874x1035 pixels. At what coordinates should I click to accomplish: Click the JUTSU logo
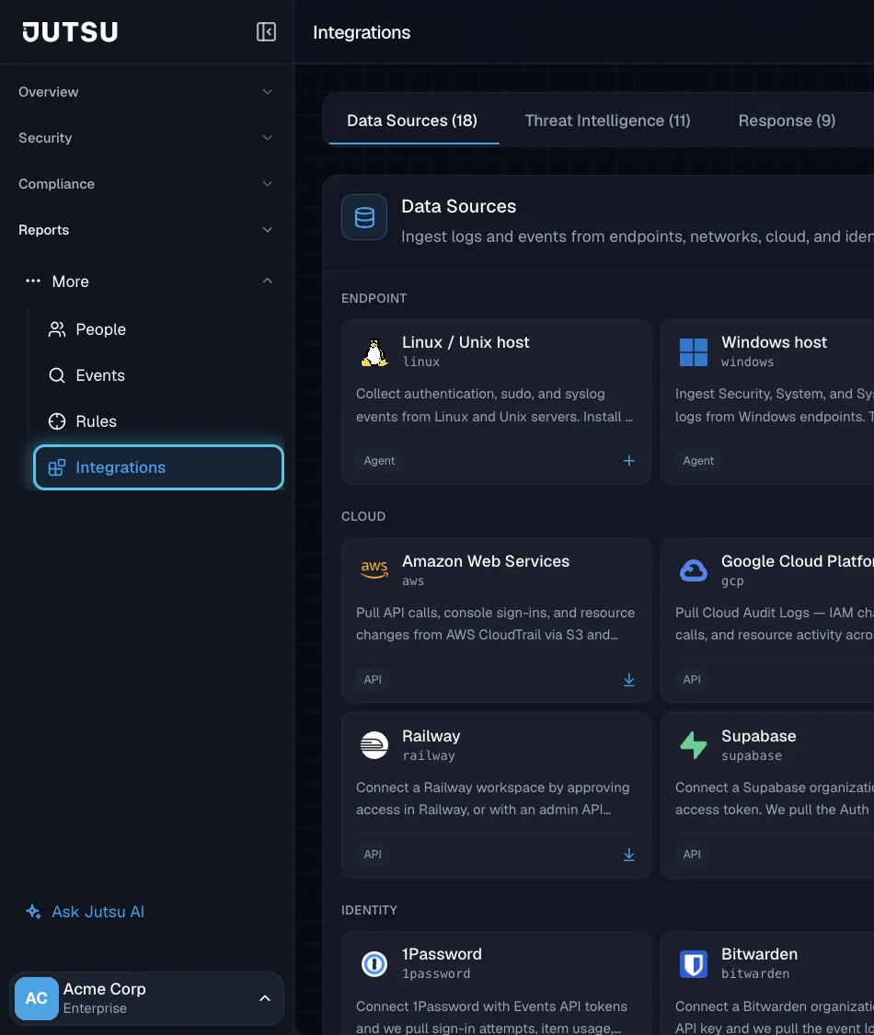click(70, 31)
